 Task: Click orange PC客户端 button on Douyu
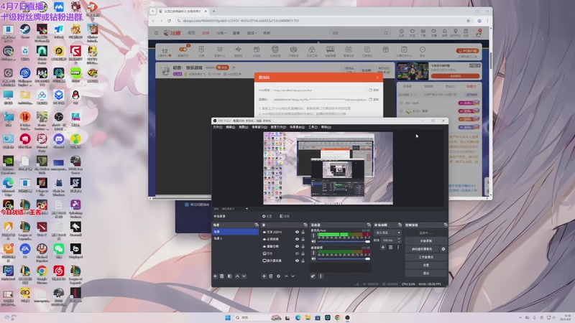[468, 51]
